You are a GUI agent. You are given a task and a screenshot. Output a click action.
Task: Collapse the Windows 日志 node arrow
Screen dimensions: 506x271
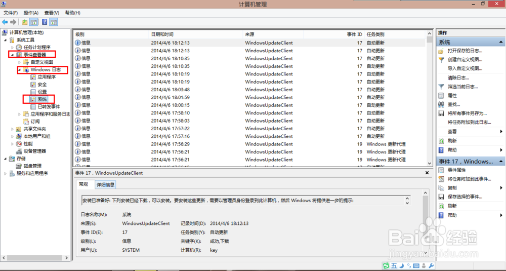coord(19,70)
